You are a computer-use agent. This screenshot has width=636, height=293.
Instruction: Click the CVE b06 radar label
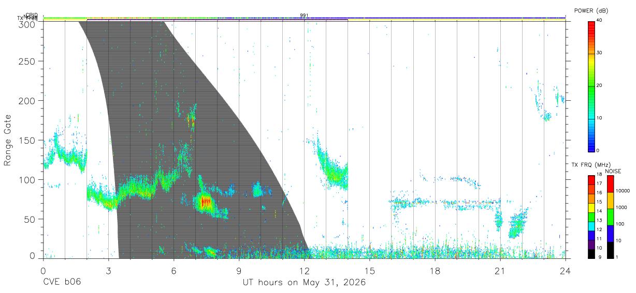pyautogui.click(x=62, y=283)
